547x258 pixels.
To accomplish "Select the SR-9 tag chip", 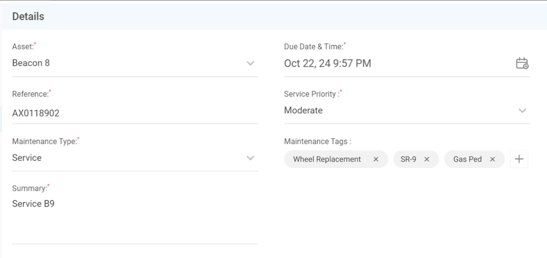I will click(x=408, y=159).
